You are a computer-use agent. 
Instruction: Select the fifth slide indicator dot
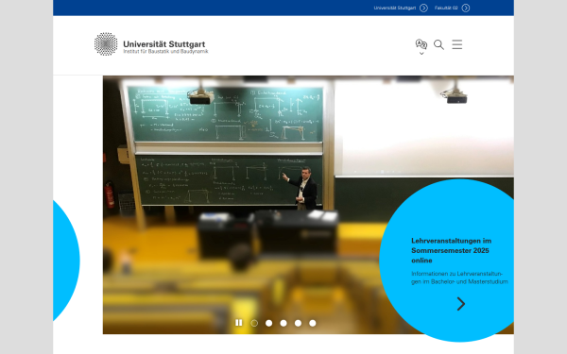point(313,323)
